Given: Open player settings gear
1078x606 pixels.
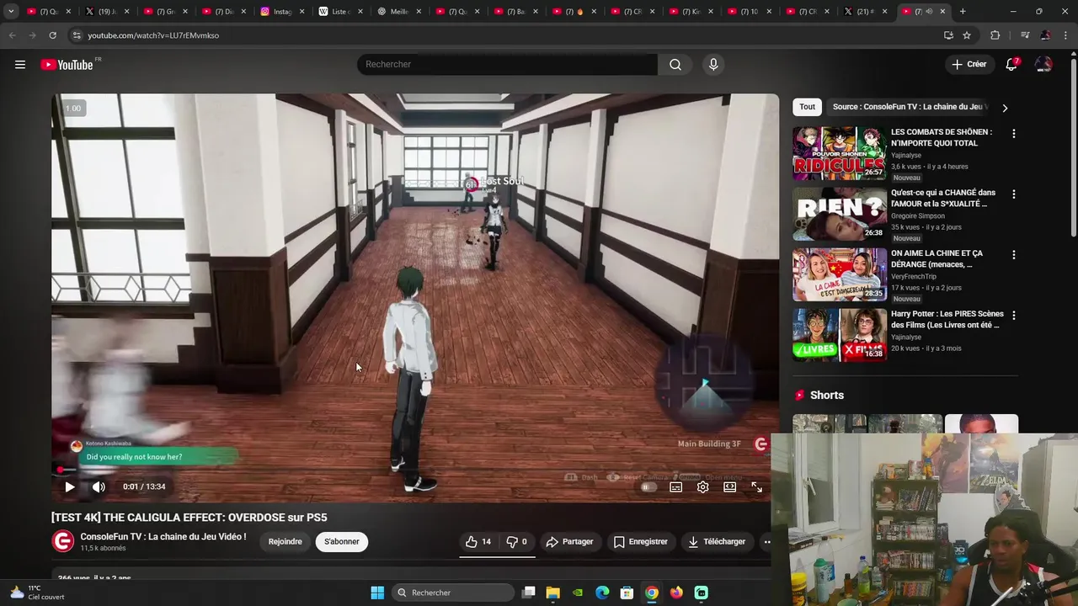Looking at the screenshot, I should point(702,486).
